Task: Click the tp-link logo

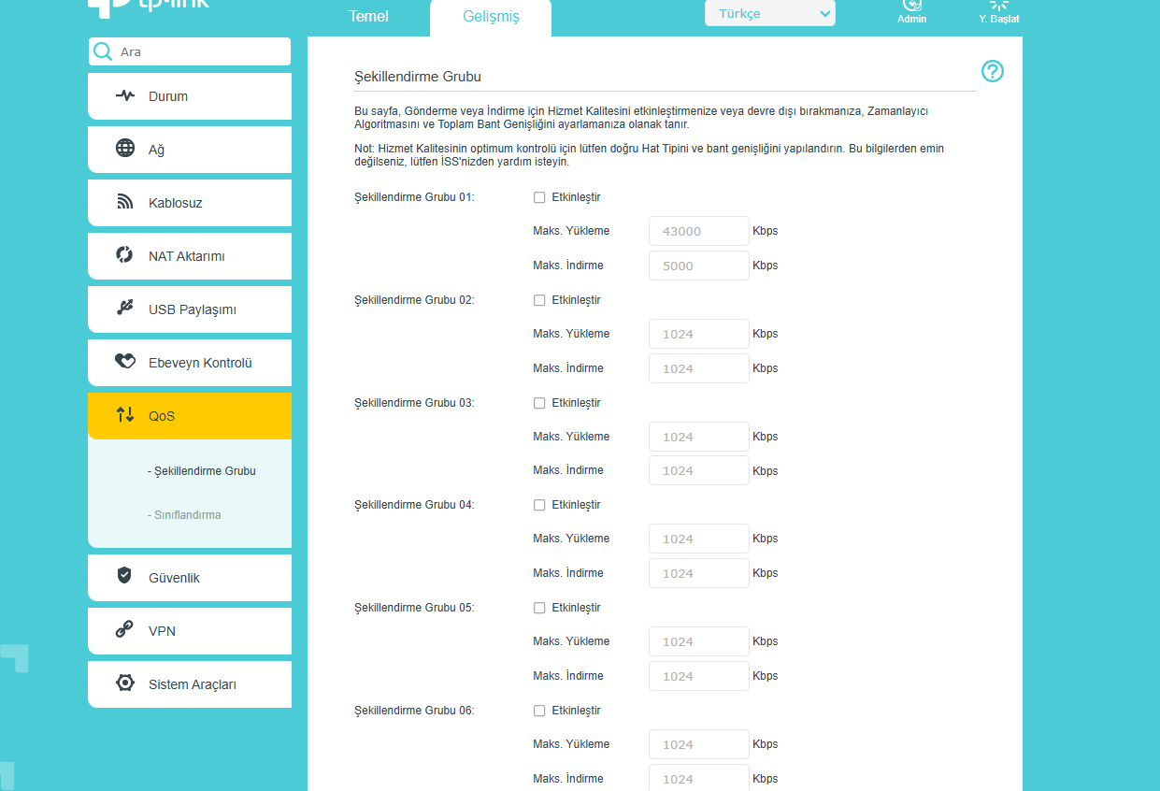Action: [150, 7]
